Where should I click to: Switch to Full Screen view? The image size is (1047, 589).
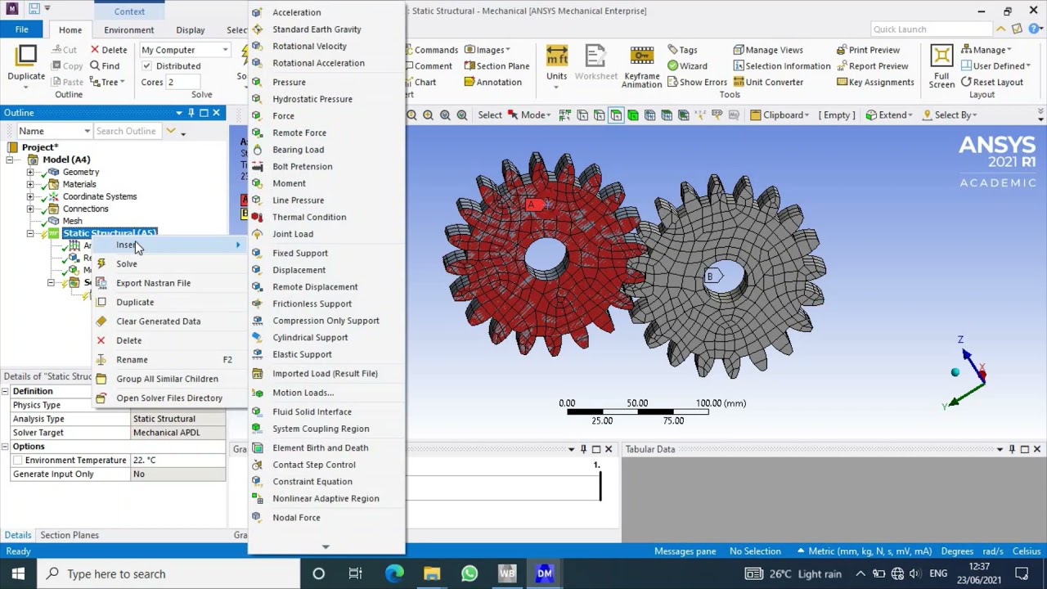(941, 65)
